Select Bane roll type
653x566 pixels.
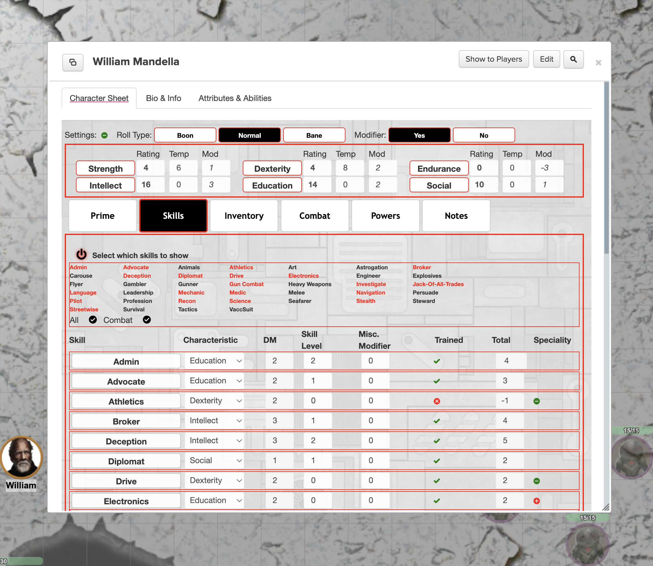(314, 135)
